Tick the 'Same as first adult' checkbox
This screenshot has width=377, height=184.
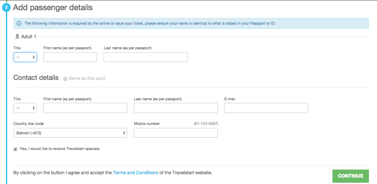(x=65, y=79)
